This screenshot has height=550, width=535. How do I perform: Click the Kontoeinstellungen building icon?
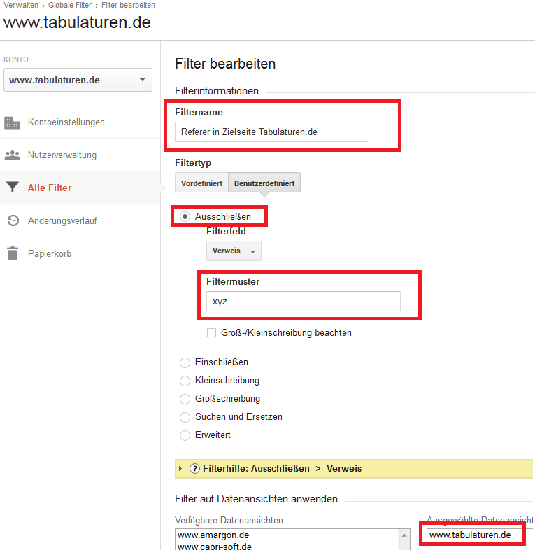pyautogui.click(x=12, y=122)
